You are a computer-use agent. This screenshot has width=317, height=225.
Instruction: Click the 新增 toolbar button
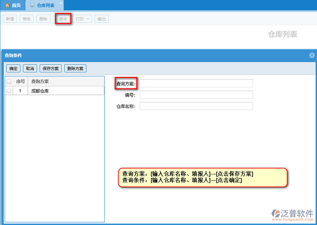10,19
